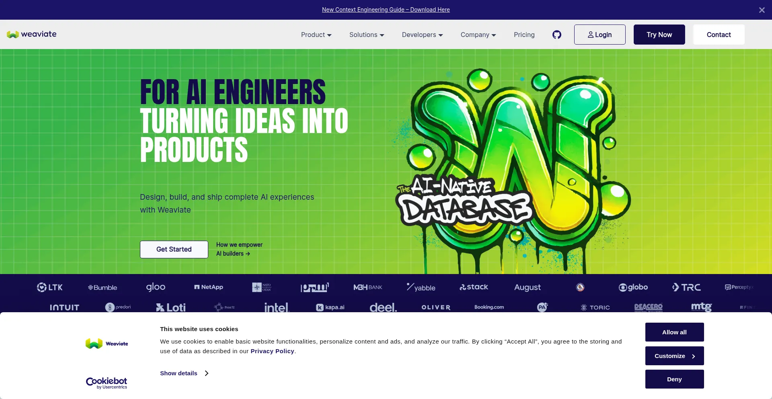Click the kapa.ai logo
Screen dimensions: 772x399
pyautogui.click(x=330, y=307)
